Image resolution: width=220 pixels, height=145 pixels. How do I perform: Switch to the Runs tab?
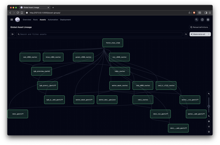tap(35, 20)
